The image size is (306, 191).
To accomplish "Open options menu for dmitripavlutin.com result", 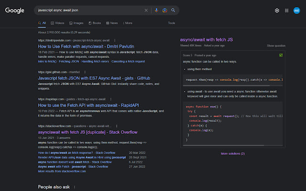I will (115, 40).
